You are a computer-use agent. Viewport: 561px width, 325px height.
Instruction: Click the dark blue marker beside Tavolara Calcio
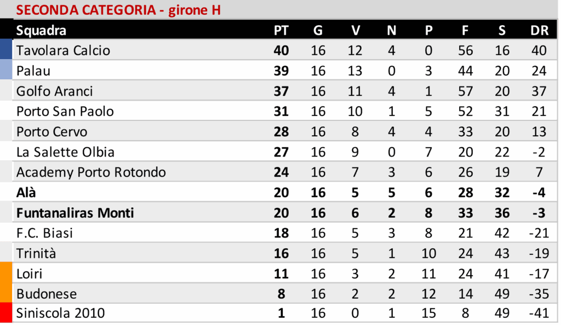pos(6,50)
